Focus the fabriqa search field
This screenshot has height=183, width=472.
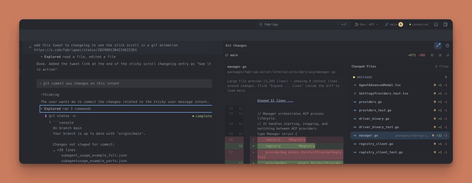tap(303, 24)
